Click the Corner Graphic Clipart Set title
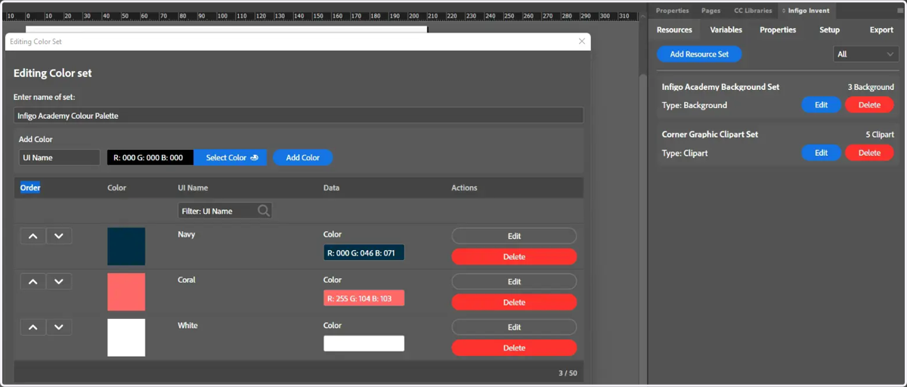 click(x=710, y=135)
